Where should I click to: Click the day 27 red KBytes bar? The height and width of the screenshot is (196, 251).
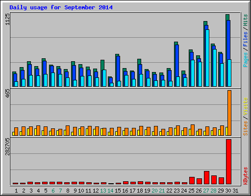[206, 178]
